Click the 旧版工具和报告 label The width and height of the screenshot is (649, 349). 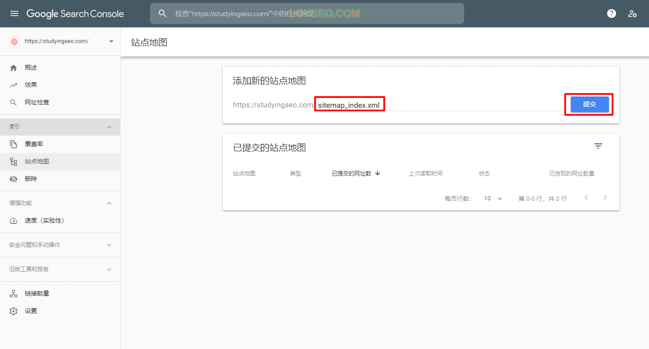(x=29, y=269)
